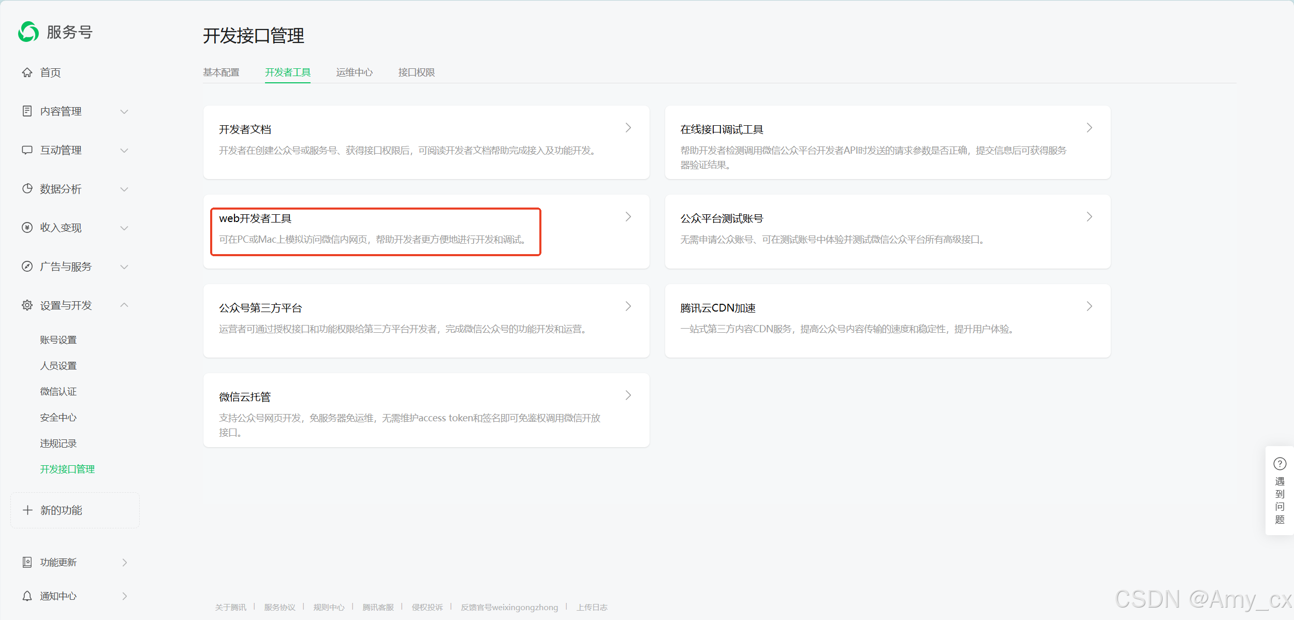The width and height of the screenshot is (1294, 620).
Task: Open the arrow on 腾讯云CDN加速 card
Action: tap(1090, 306)
